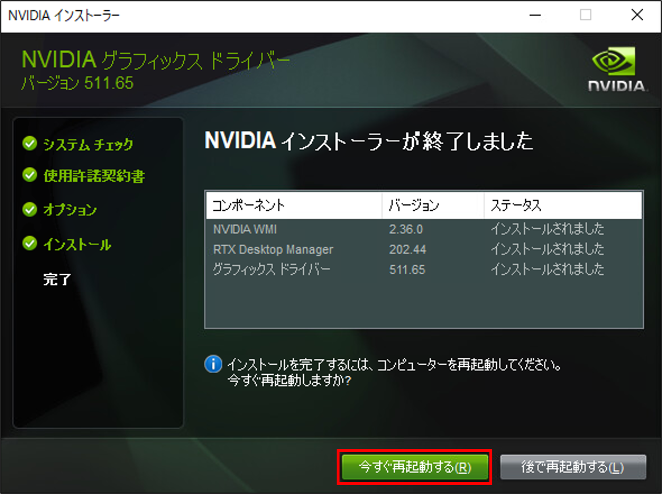662x494 pixels.
Task: Select the 使用許諾契約書 step label
Action: point(94,175)
